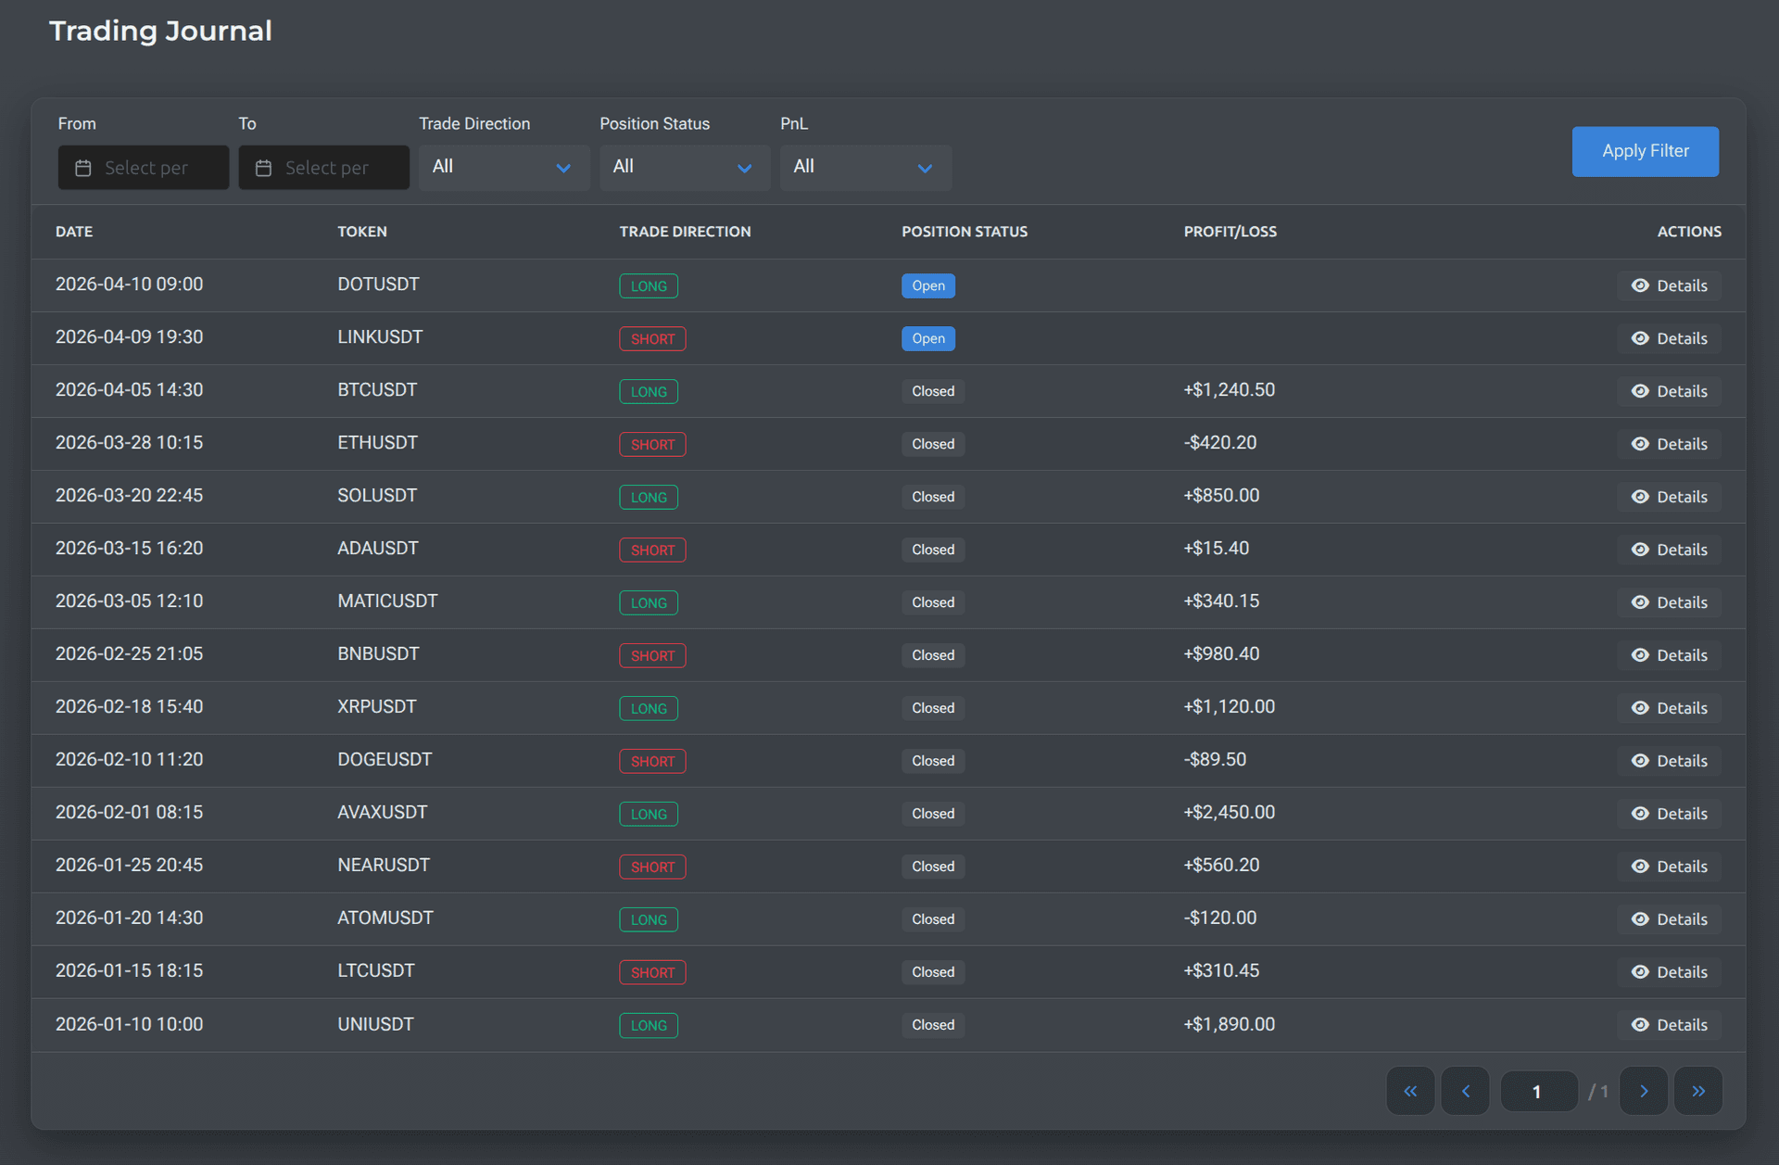Screen dimensions: 1779x1165
Task: Open Details for ATOMUSDT trade
Action: (1670, 919)
